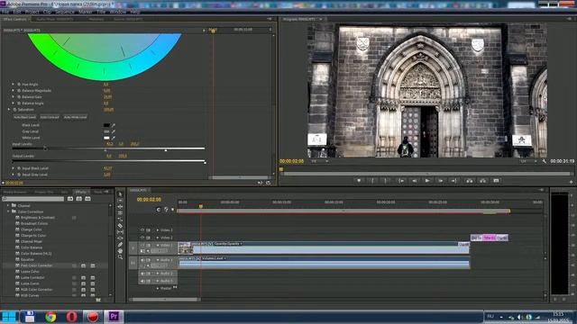Toggle animation stopwatch for Balance Gain

(19, 97)
